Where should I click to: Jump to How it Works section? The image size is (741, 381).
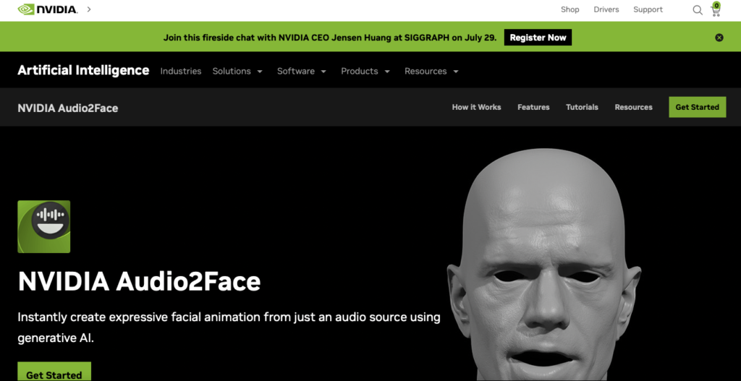pos(476,107)
